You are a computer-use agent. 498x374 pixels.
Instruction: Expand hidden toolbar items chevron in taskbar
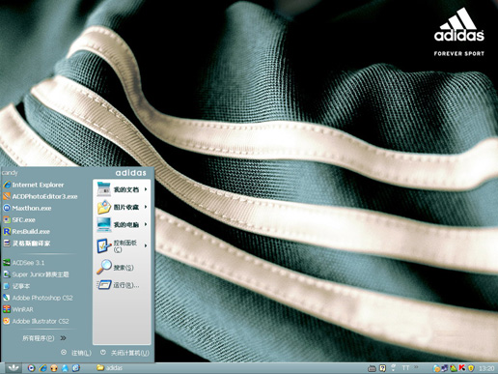pyautogui.click(x=416, y=366)
